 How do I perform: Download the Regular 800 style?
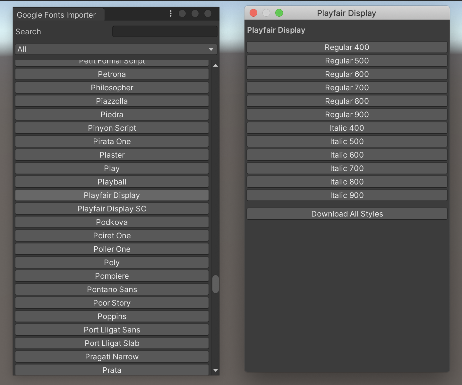tap(347, 101)
